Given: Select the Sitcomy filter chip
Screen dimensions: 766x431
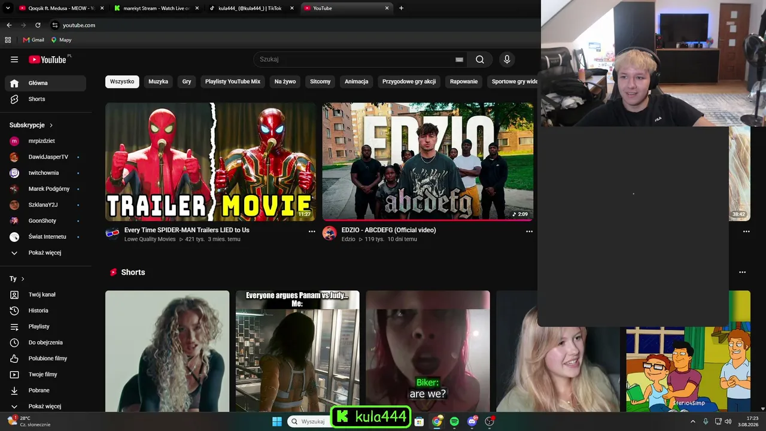Looking at the screenshot, I should click(320, 81).
